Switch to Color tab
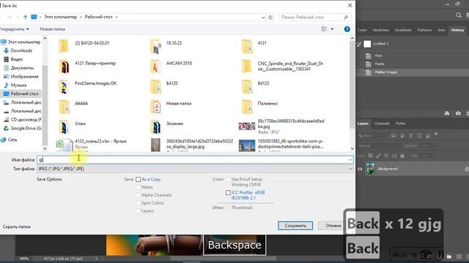The width and height of the screenshot is (469, 263). point(362,30)
